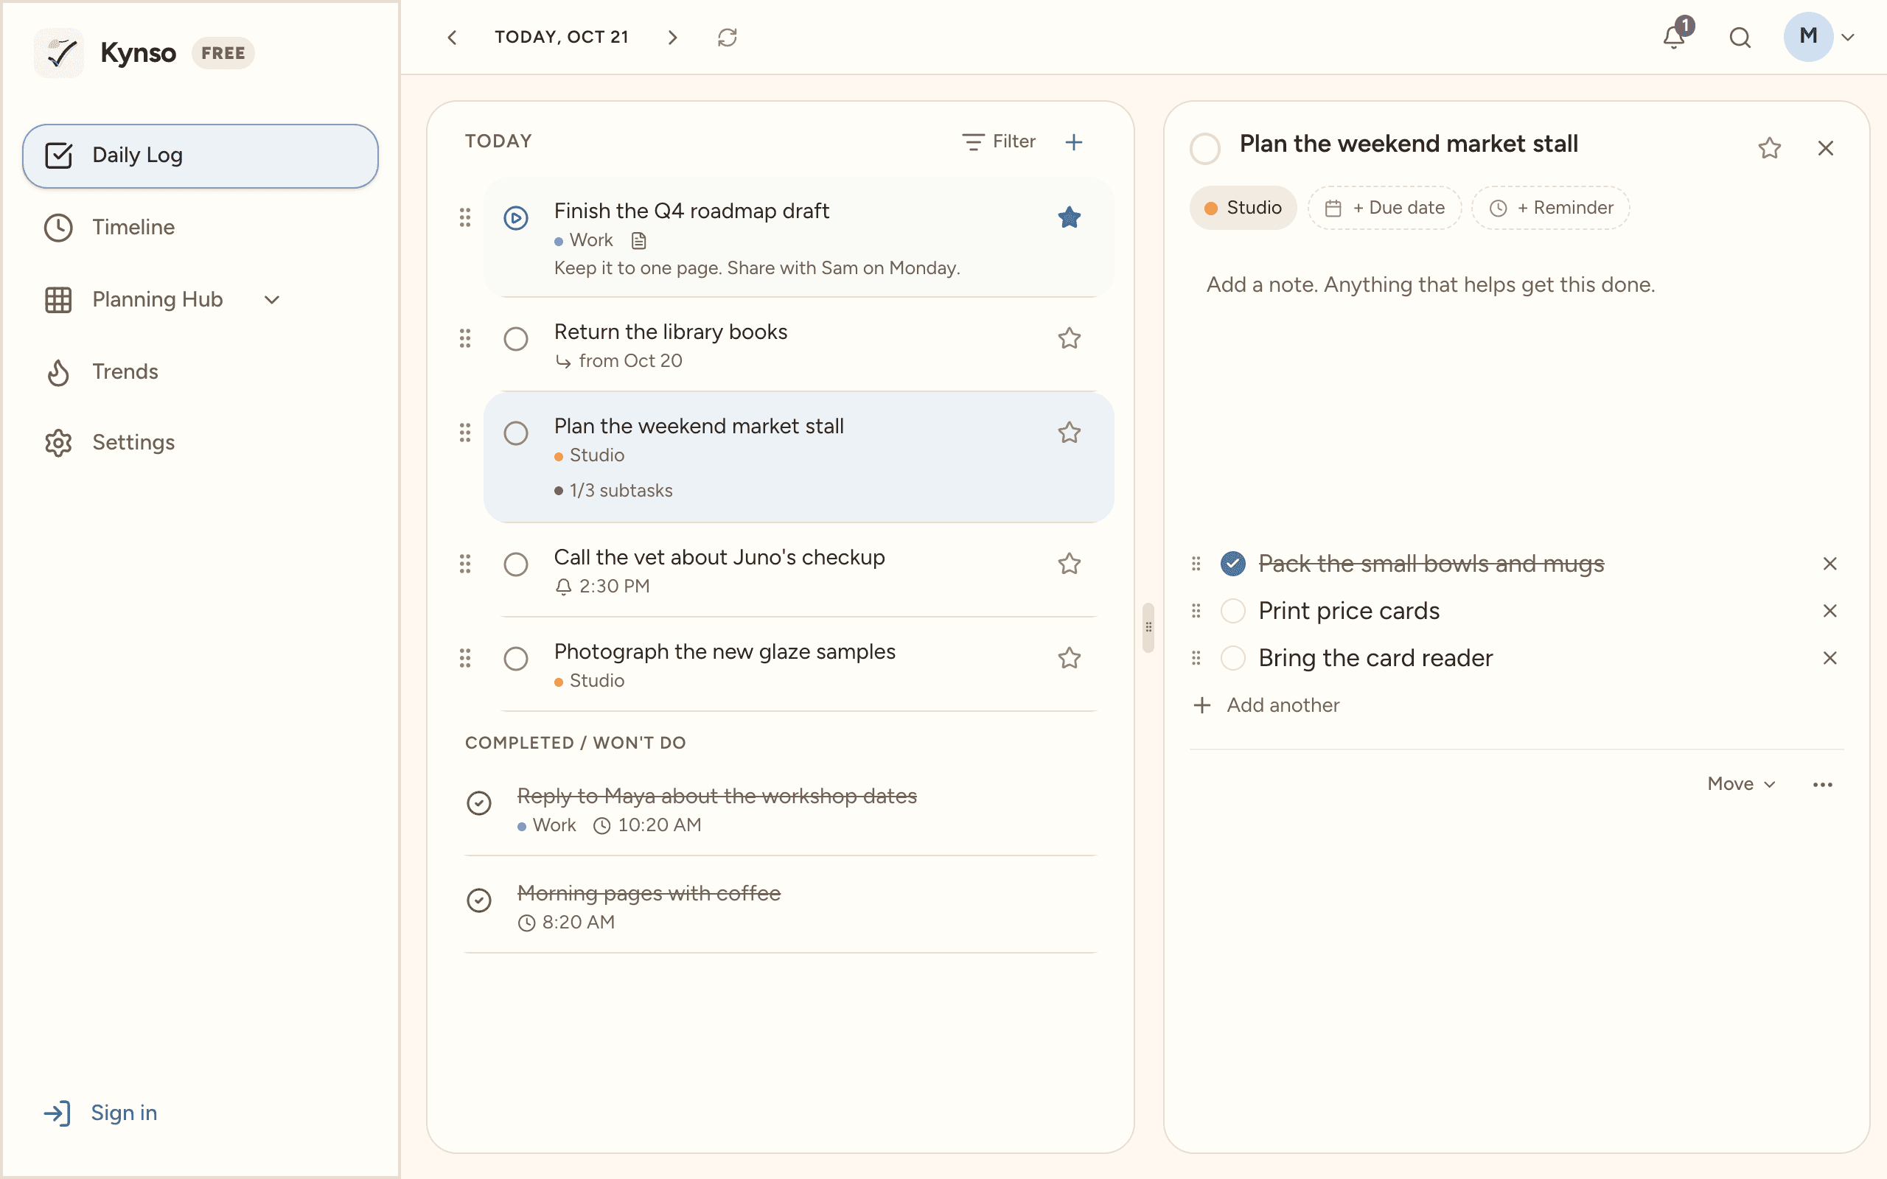Image resolution: width=1887 pixels, height=1179 pixels.
Task: Go to the previous day arrow
Action: point(453,38)
